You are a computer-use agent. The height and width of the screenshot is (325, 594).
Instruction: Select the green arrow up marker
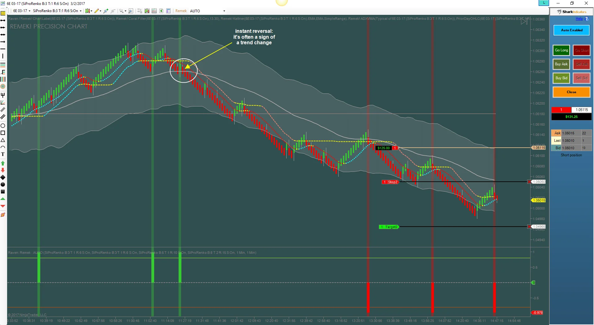coord(3,163)
